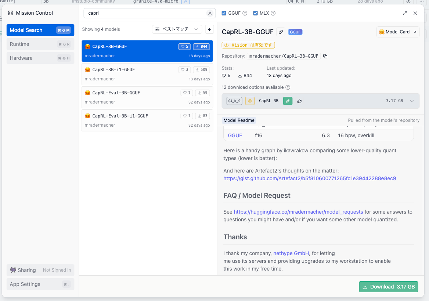The height and width of the screenshot is (301, 429).
Task: Click the Mission Control grid icon
Action: pyautogui.click(x=10, y=13)
